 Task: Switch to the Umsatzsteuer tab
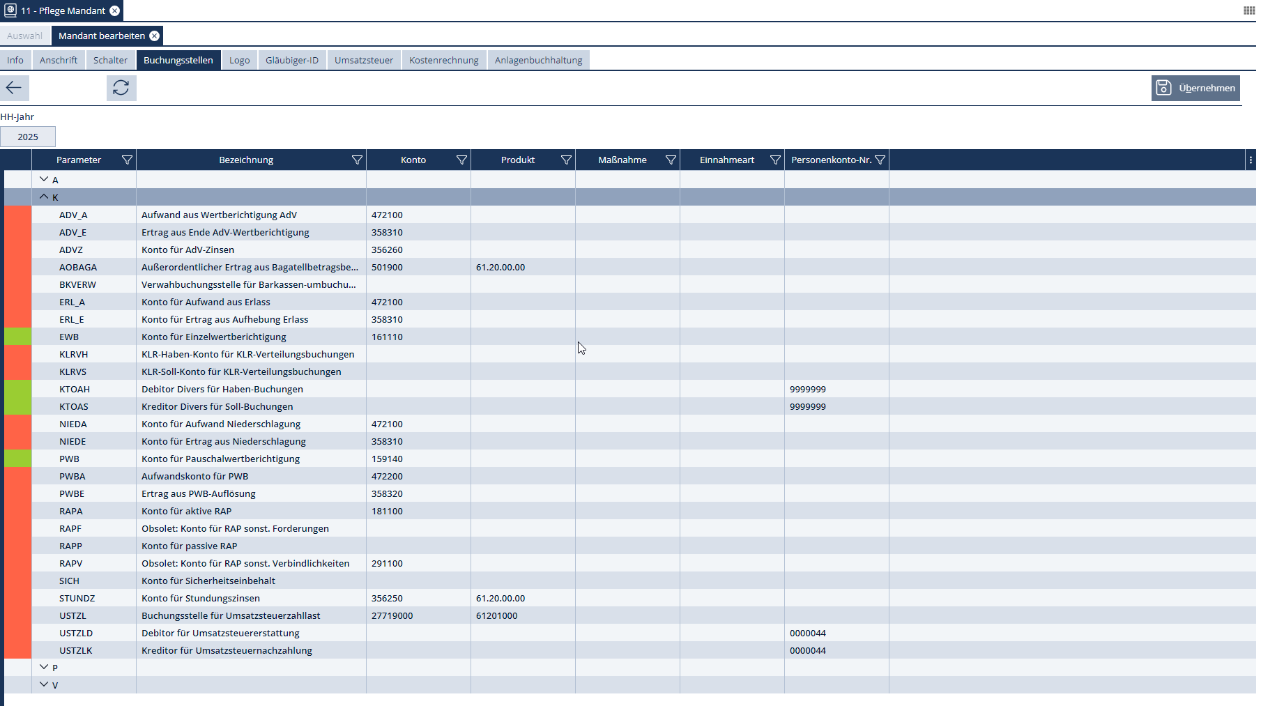pyautogui.click(x=363, y=61)
